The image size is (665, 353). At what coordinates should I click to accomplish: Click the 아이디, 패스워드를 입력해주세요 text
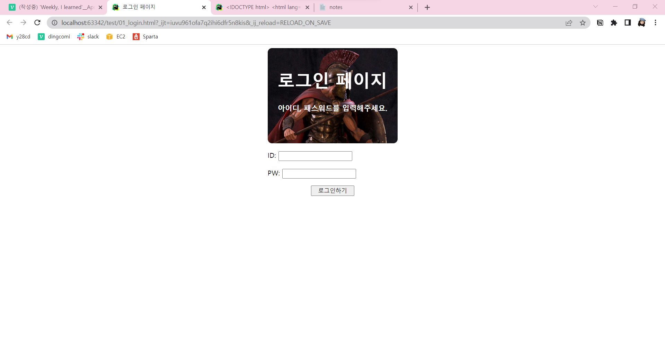pos(332,108)
